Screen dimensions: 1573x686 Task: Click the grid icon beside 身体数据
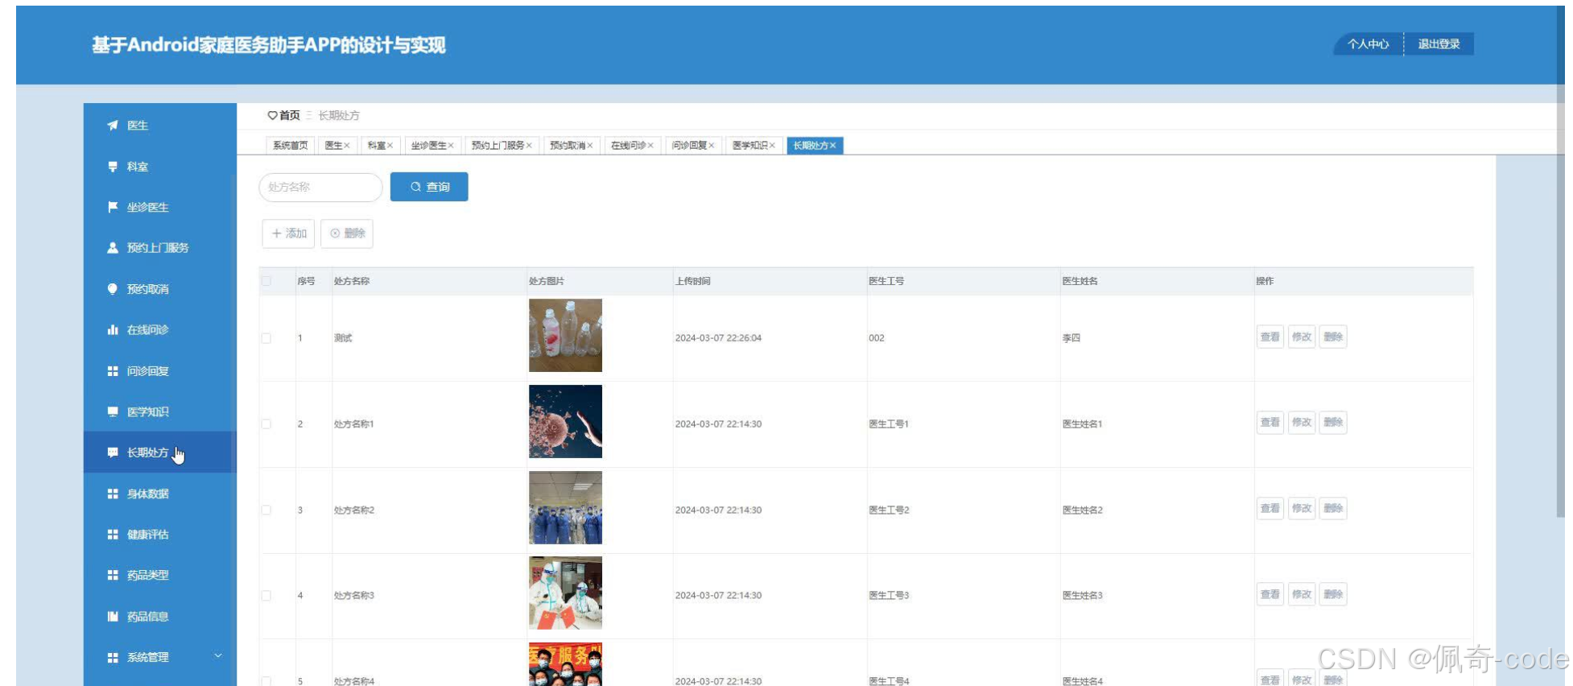click(113, 494)
